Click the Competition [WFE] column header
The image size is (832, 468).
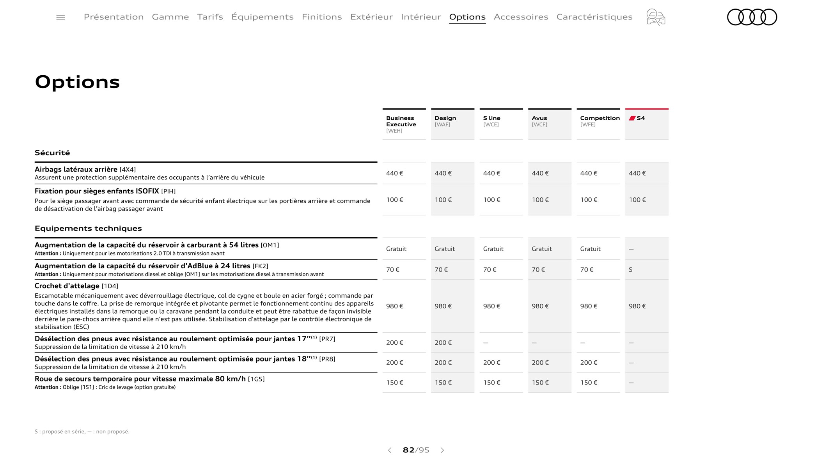598,124
